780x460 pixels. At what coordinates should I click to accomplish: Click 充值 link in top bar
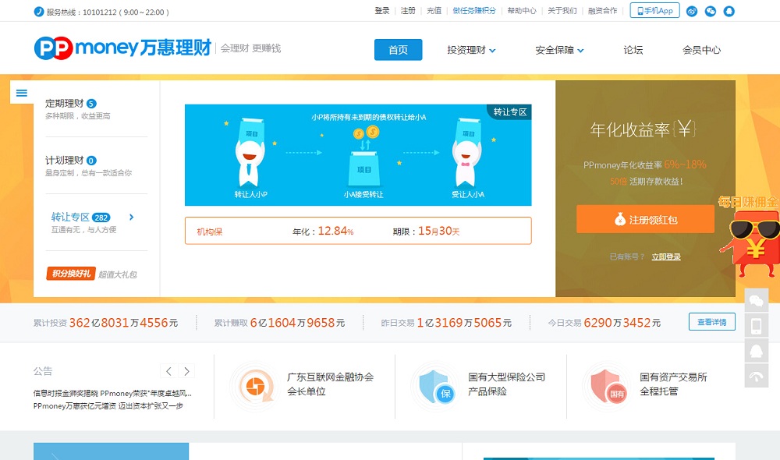pyautogui.click(x=434, y=10)
